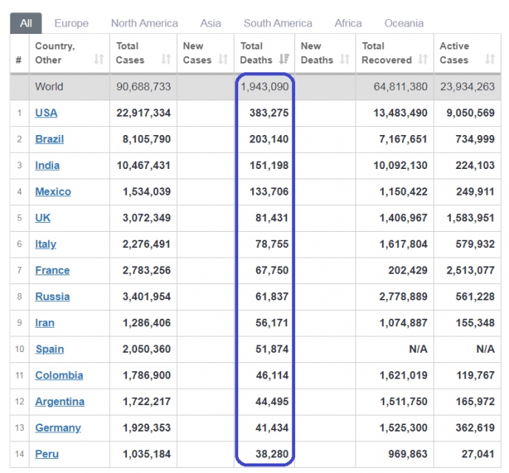
Task: Click the New Deaths sort arrows
Action: (345, 60)
